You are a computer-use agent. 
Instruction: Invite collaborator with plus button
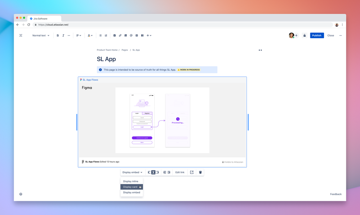296,35
